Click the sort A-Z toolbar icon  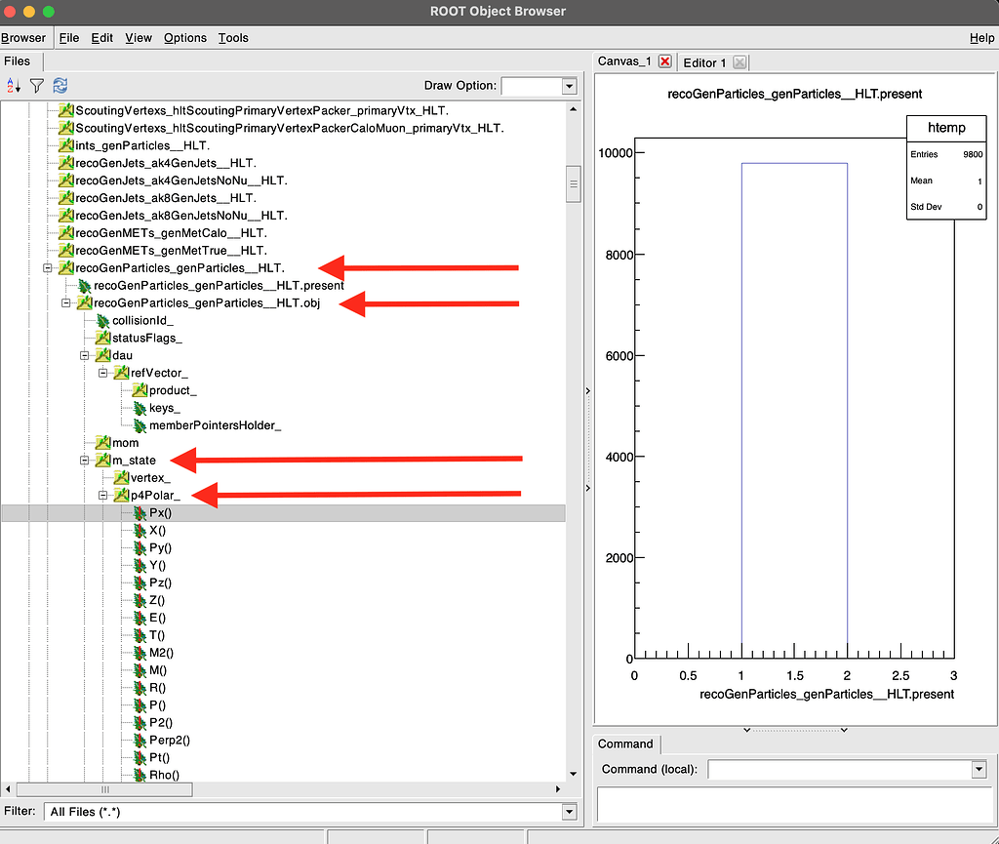(14, 85)
